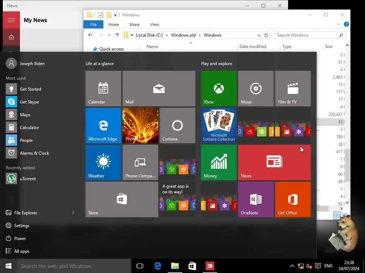Open the Mail tile

pyautogui.click(x=159, y=89)
